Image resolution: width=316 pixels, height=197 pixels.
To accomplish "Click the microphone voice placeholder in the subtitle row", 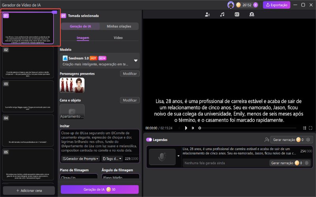I will tap(162, 157).
